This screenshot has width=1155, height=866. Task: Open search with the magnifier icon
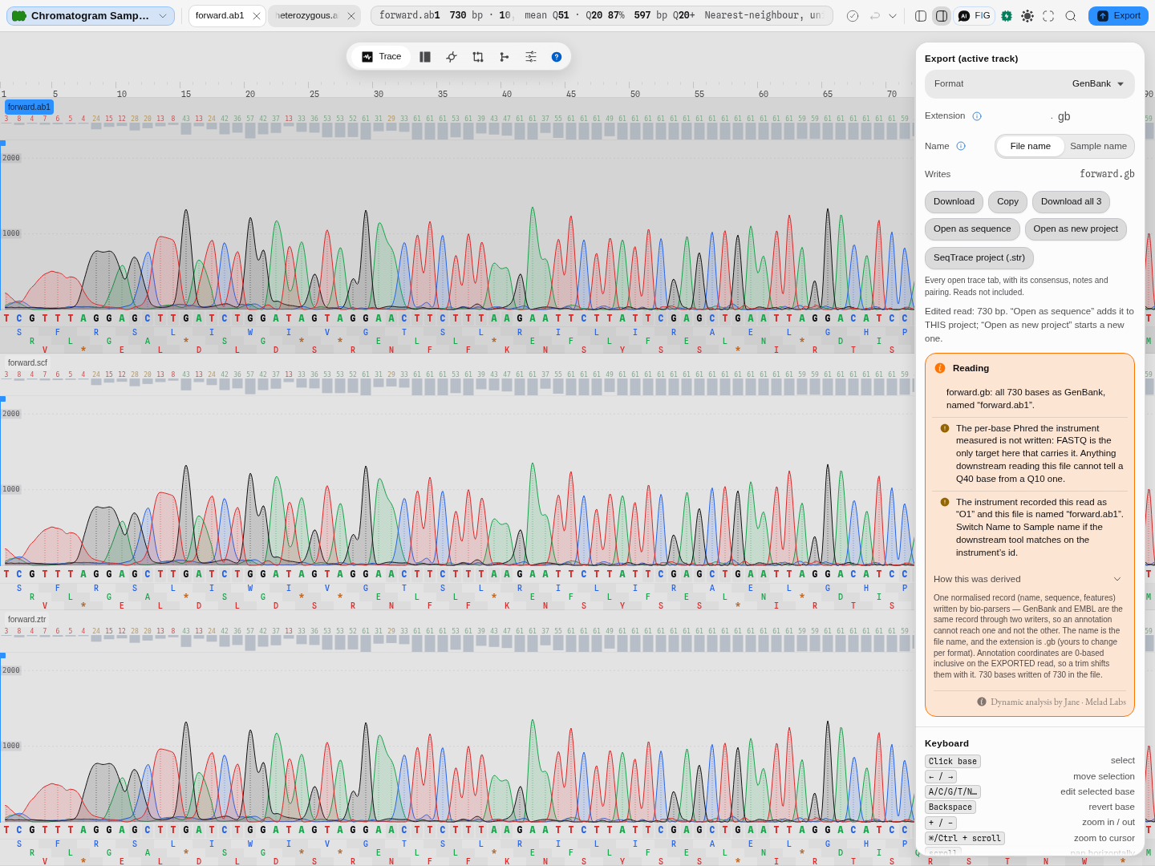coord(1071,16)
